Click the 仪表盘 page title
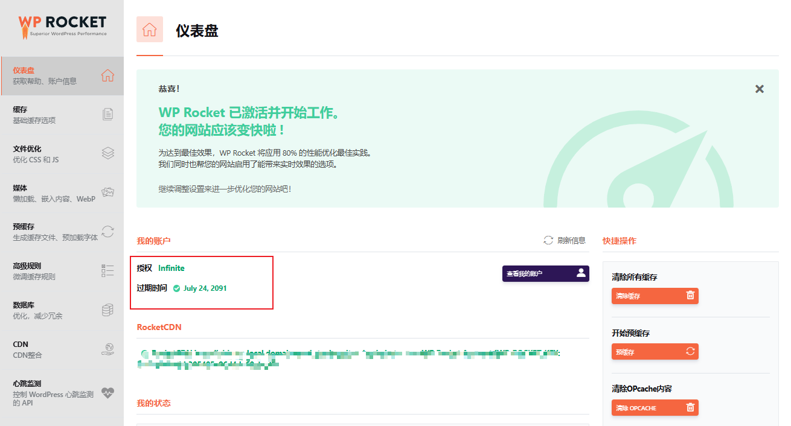Image resolution: width=791 pixels, height=426 pixels. tap(197, 31)
